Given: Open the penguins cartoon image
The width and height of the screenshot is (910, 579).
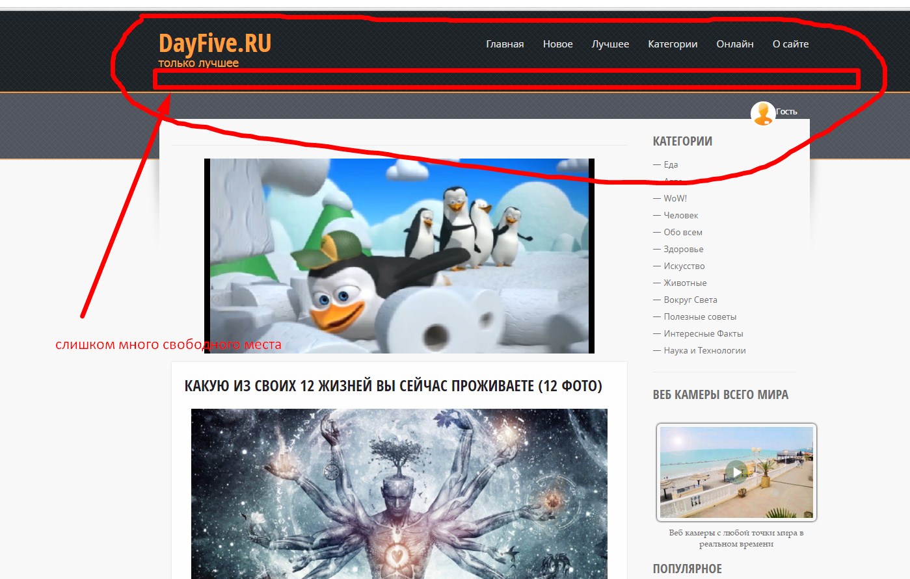Looking at the screenshot, I should (399, 256).
